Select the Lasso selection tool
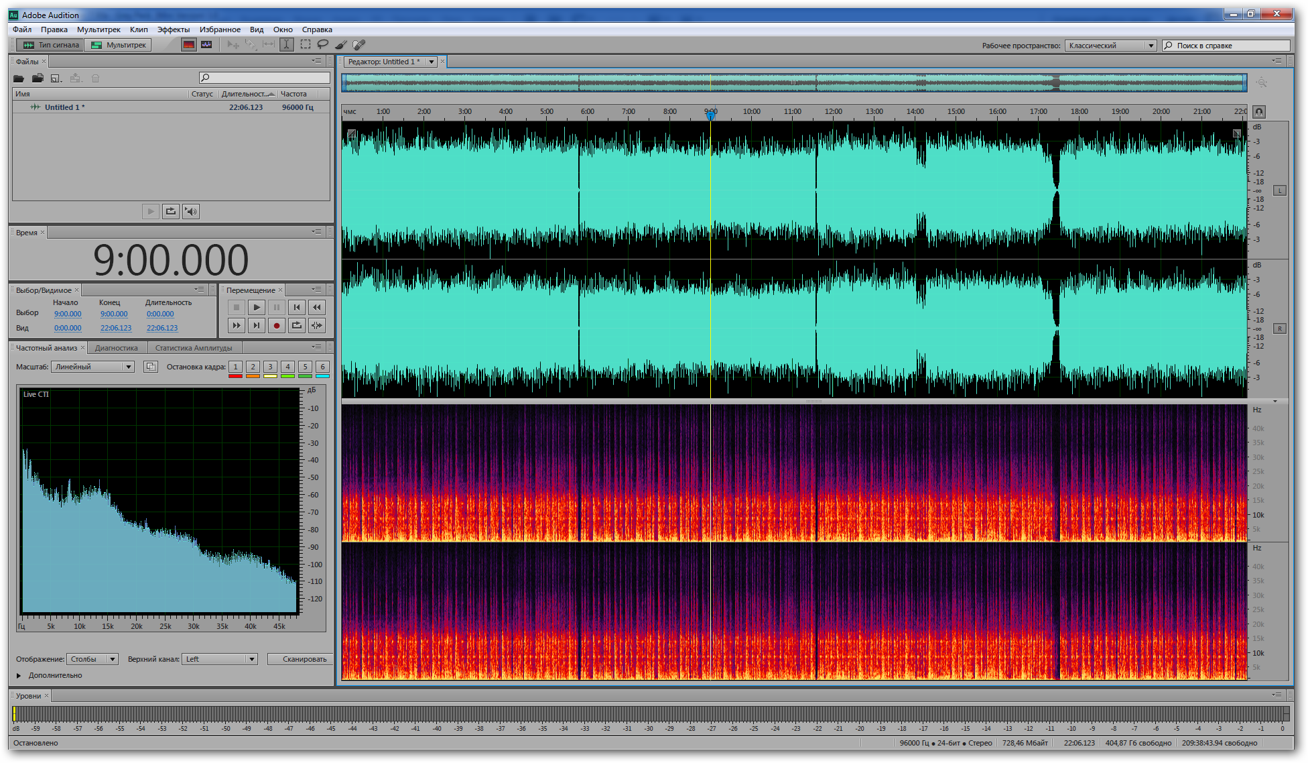Screen dimensions: 1308x763 (323, 45)
